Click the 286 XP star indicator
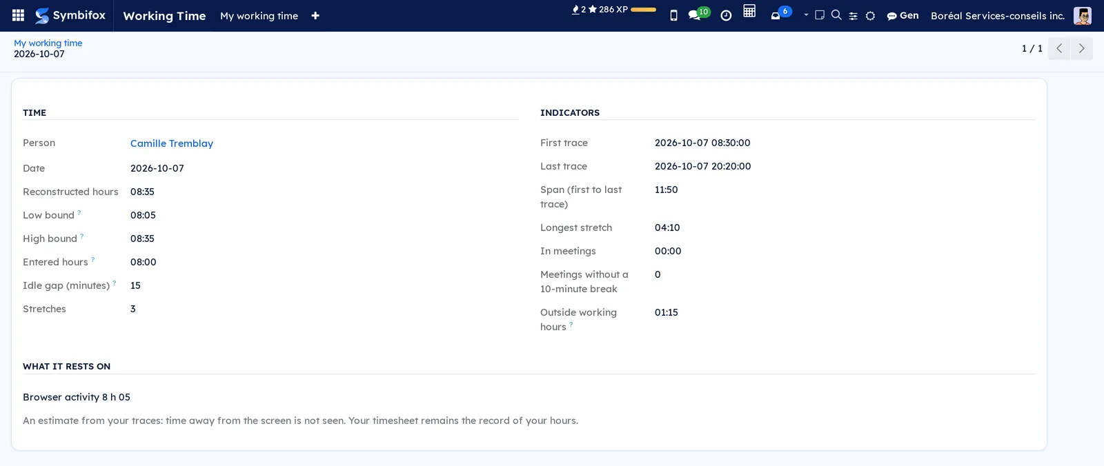1104x466 pixels. (x=608, y=10)
